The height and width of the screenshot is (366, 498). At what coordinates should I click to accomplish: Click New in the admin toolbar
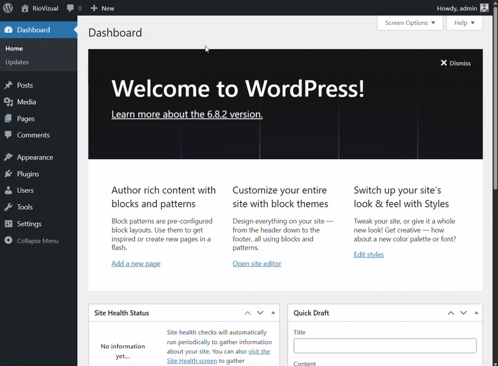pos(102,8)
